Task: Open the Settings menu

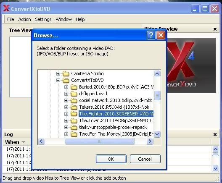Action: click(43, 19)
